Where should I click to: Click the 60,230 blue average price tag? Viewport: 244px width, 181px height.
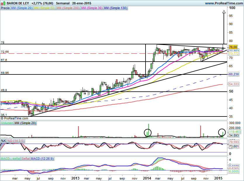pyautogui.click(x=233, y=74)
